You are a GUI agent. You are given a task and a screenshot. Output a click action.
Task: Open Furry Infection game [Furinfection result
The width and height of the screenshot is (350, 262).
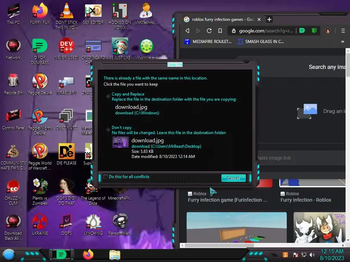pos(227,200)
